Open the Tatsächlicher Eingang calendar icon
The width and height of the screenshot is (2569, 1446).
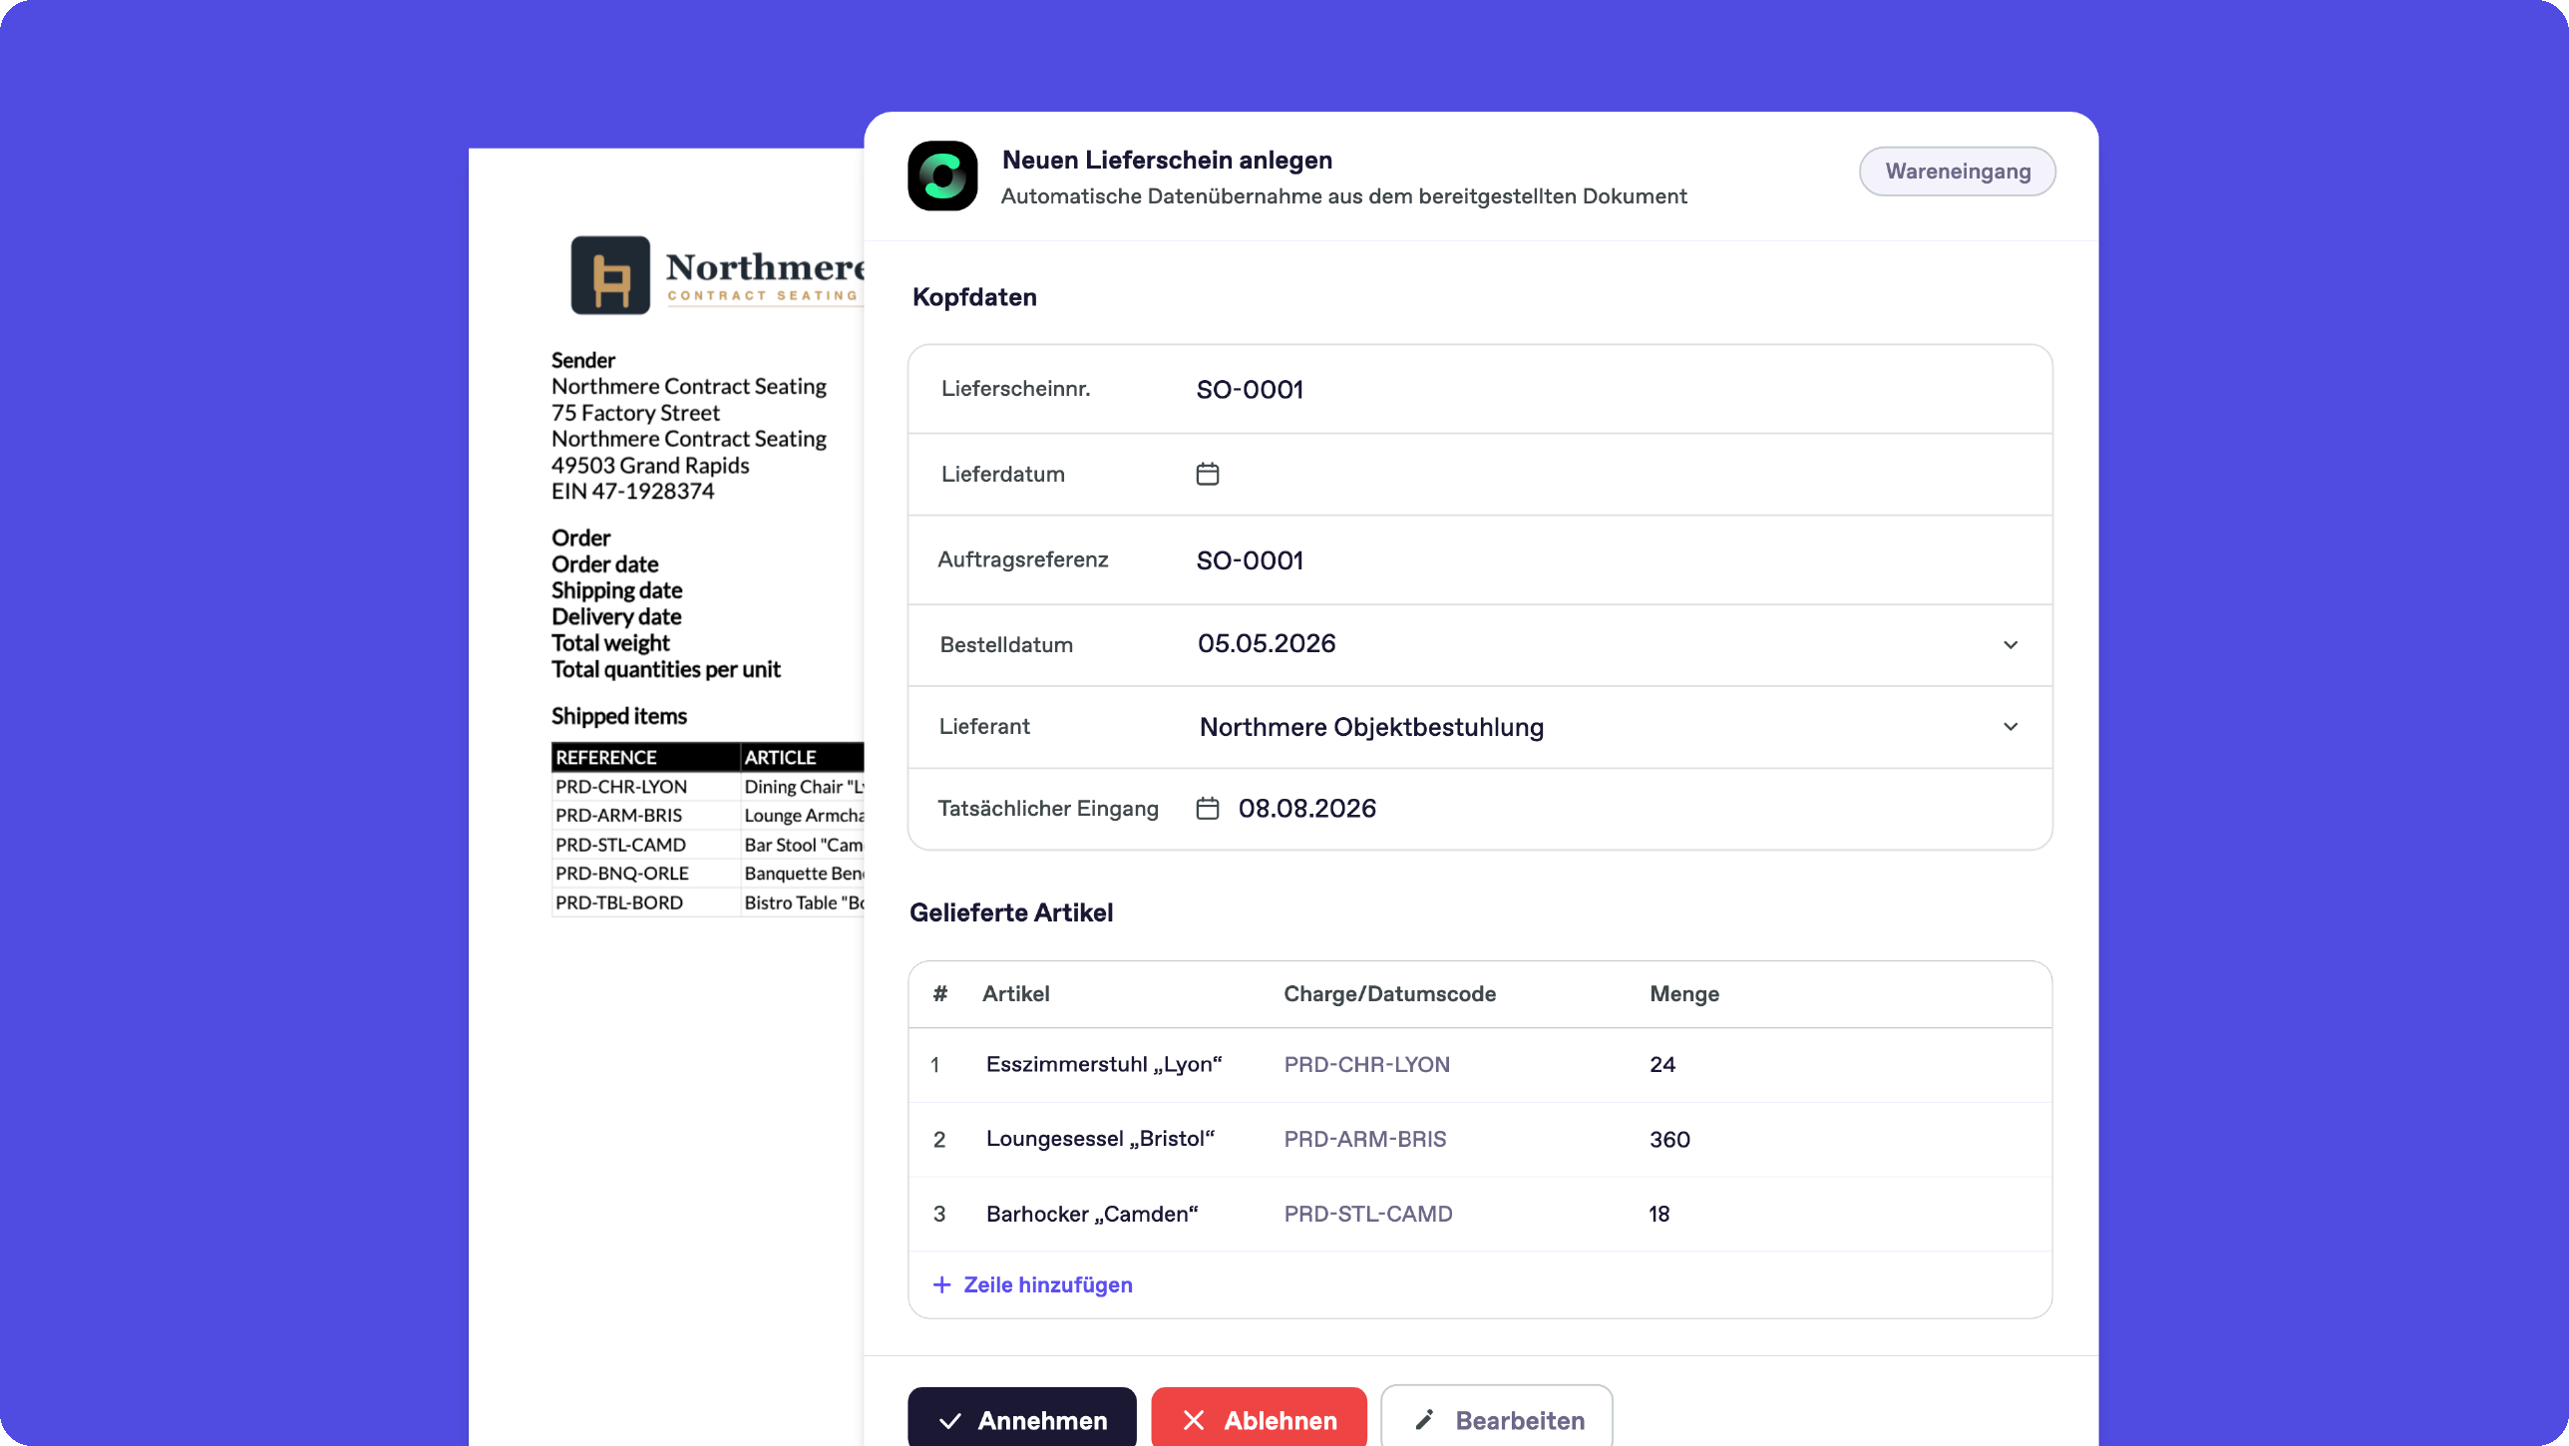coord(1208,808)
